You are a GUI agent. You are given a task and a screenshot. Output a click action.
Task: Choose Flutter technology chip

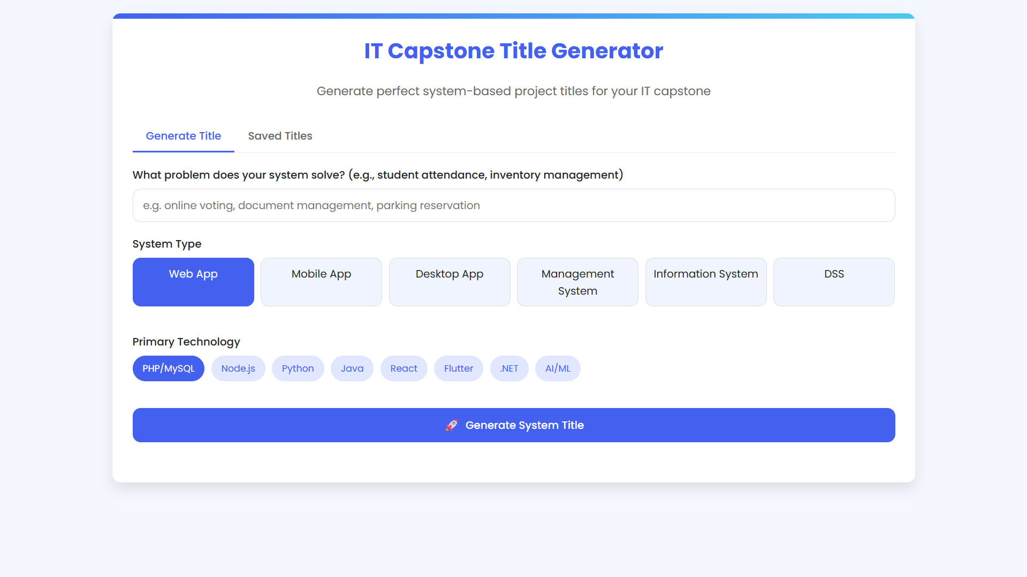point(459,368)
